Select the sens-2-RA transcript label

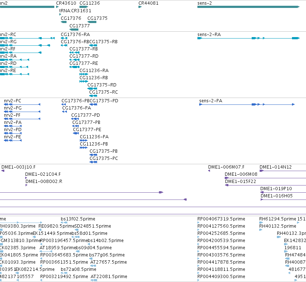click(x=209, y=35)
